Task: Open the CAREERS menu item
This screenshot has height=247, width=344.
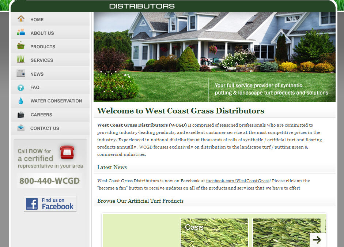Action: tap(50, 115)
